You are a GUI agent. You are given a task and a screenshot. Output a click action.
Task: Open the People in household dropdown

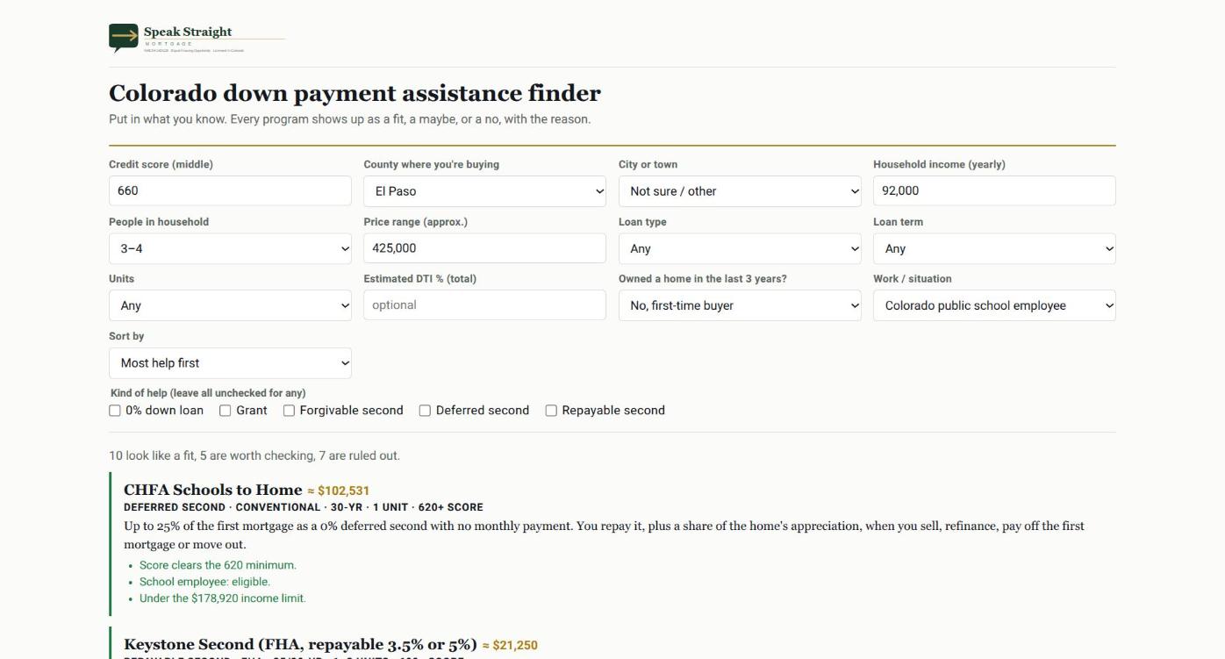230,248
